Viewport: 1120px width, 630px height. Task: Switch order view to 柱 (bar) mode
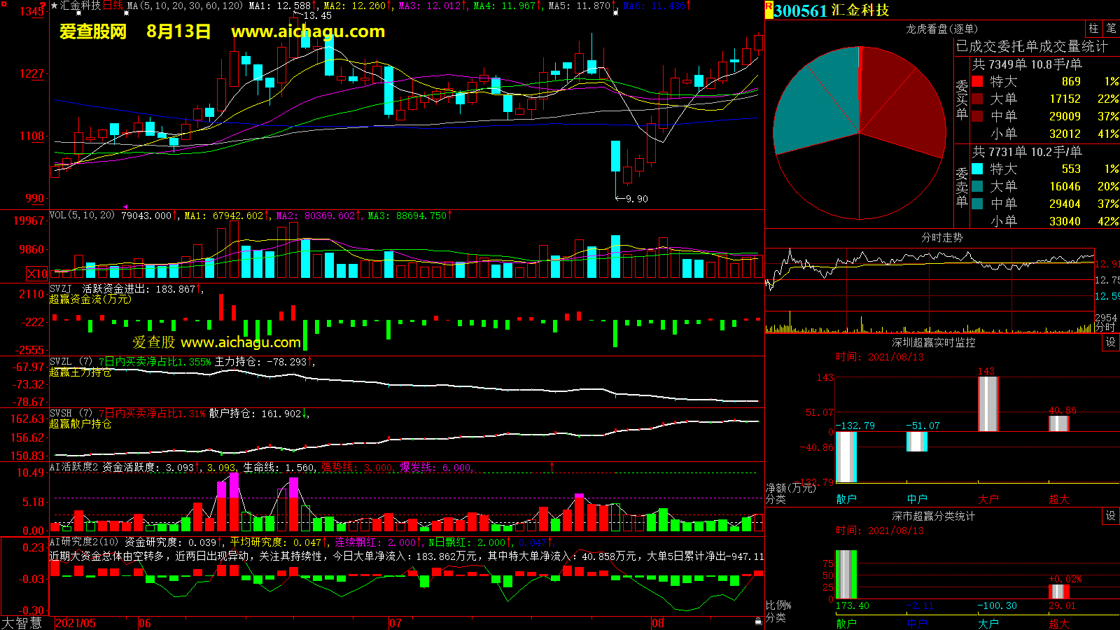tap(1093, 29)
